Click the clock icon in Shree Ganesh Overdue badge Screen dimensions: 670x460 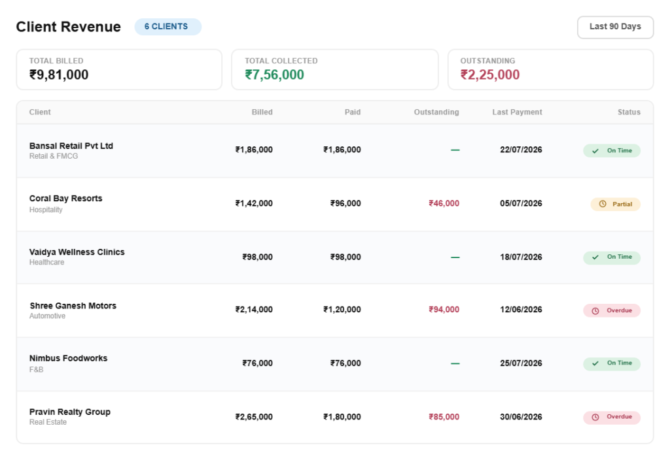point(595,310)
